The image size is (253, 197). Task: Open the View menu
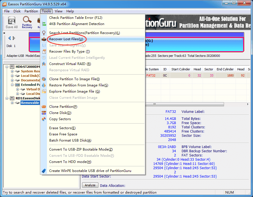[x=58, y=11]
